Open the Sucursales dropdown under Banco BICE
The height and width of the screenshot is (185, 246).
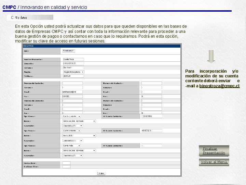coord(73,141)
